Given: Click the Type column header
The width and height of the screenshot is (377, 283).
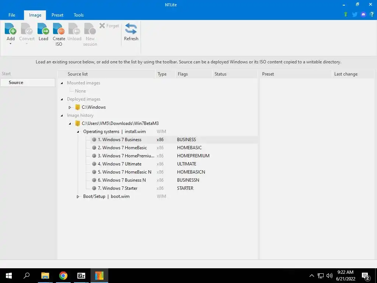Looking at the screenshot, I should 166,74.
